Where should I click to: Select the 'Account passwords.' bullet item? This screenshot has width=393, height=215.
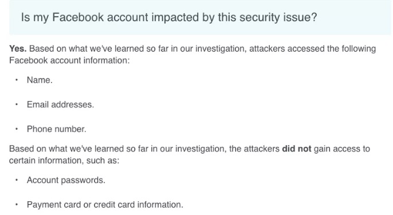(66, 180)
